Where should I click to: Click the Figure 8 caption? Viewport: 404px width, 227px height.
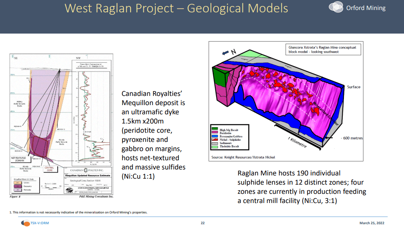tap(15, 197)
